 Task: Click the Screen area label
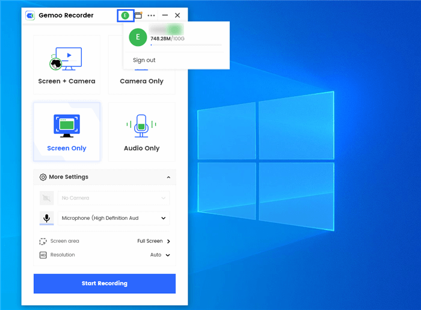tap(65, 241)
